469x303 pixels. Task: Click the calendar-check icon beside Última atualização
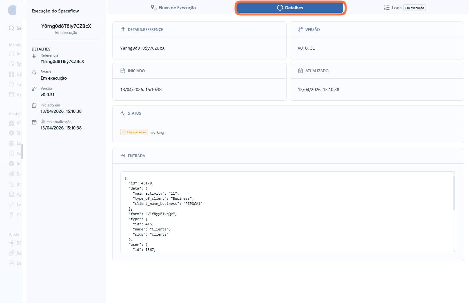point(34,122)
